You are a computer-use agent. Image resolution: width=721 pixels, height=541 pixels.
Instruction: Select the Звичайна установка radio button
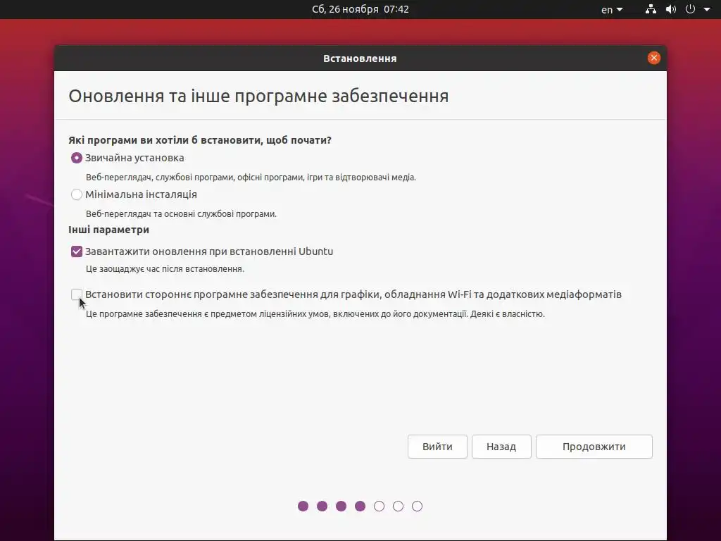coord(76,158)
